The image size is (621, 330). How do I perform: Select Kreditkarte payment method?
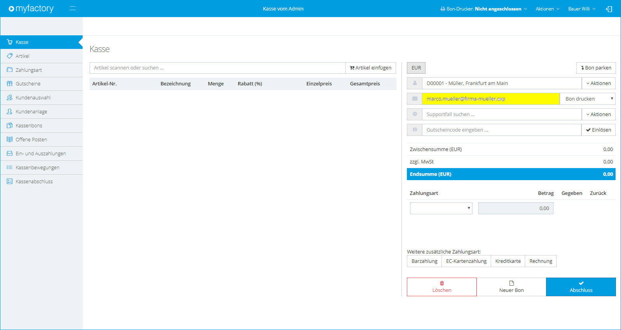(x=508, y=261)
